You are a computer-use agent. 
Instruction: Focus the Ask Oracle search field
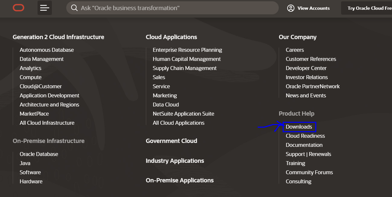click(x=172, y=8)
